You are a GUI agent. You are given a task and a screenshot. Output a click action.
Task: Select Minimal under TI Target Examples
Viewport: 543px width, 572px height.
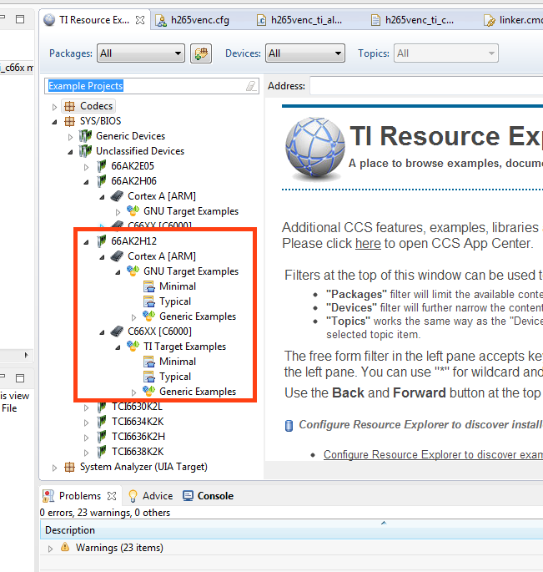[178, 362]
